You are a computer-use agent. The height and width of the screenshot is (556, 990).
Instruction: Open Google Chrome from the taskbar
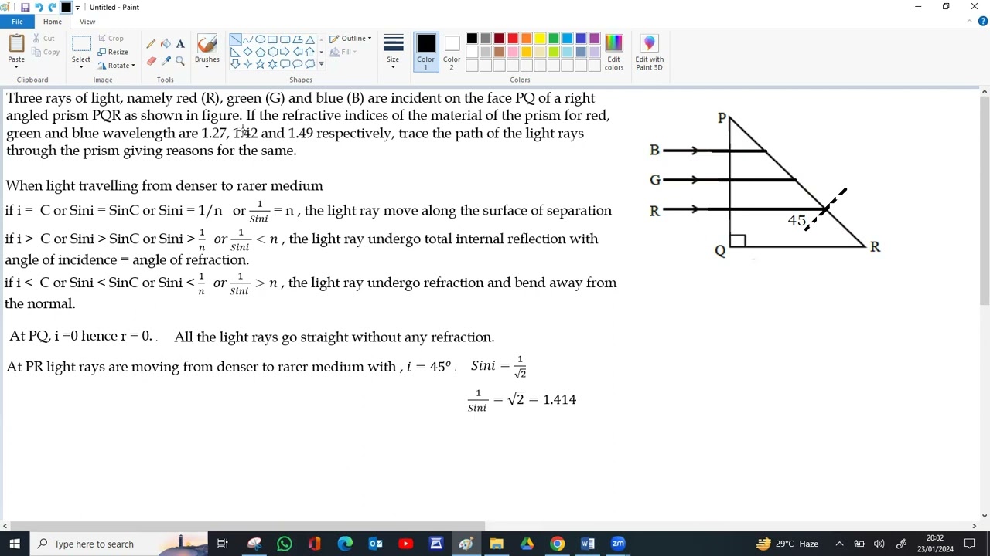[557, 544]
